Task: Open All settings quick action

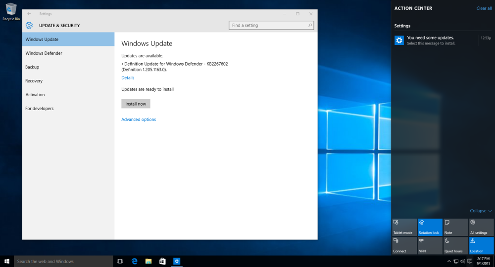Action: [x=481, y=228]
